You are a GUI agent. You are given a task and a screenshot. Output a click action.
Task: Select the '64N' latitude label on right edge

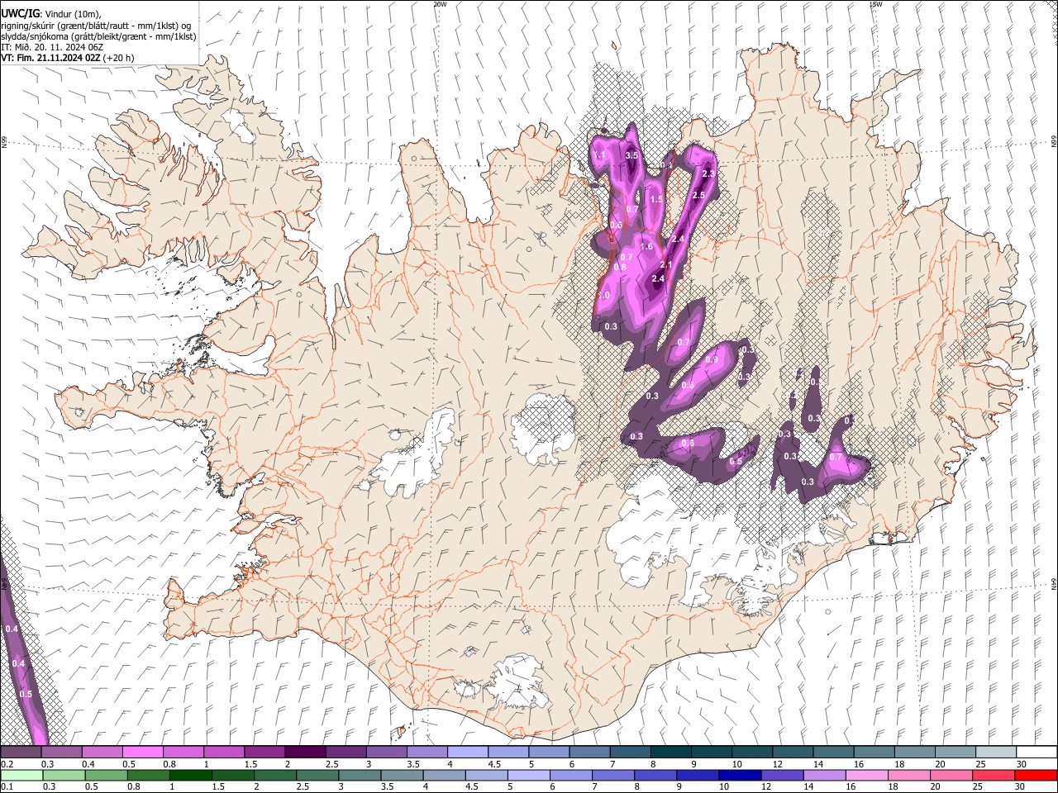pyautogui.click(x=1054, y=582)
